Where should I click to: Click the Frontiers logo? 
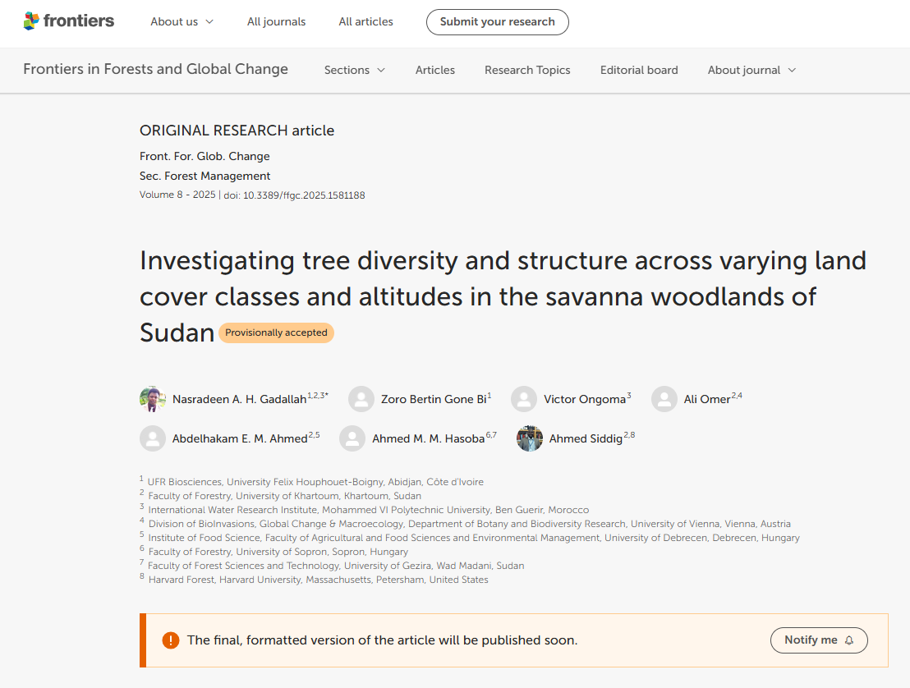coord(68,21)
